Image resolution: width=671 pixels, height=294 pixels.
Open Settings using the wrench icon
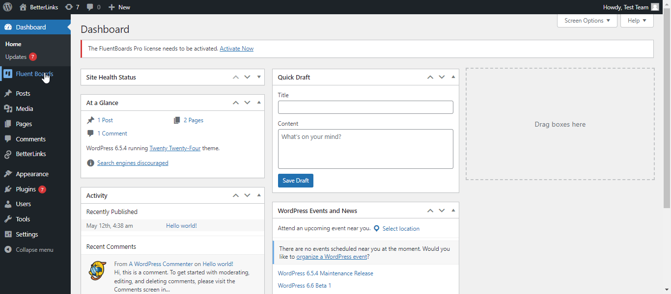8,234
